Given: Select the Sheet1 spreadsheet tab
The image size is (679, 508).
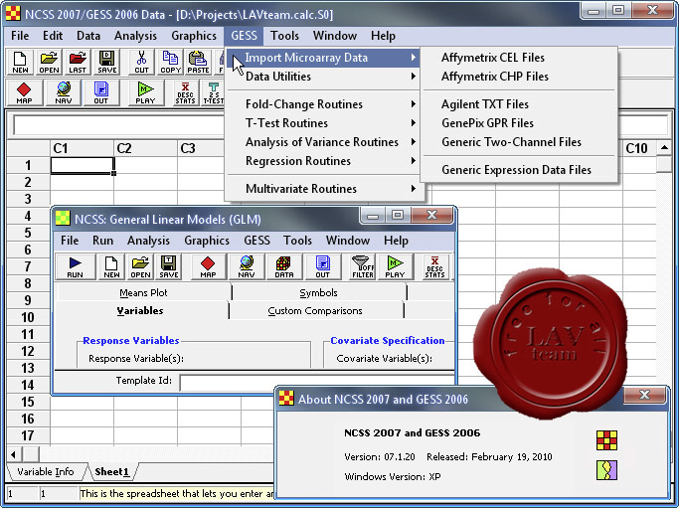Looking at the screenshot, I should 112,471.
